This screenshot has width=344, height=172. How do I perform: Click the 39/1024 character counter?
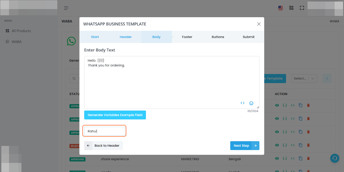(253, 111)
